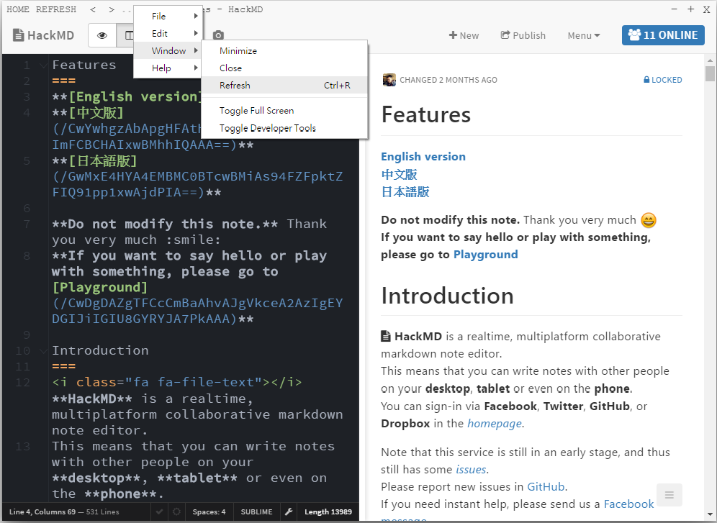Click the author avatar beside CHANGED
This screenshot has width=717, height=523.
(389, 80)
